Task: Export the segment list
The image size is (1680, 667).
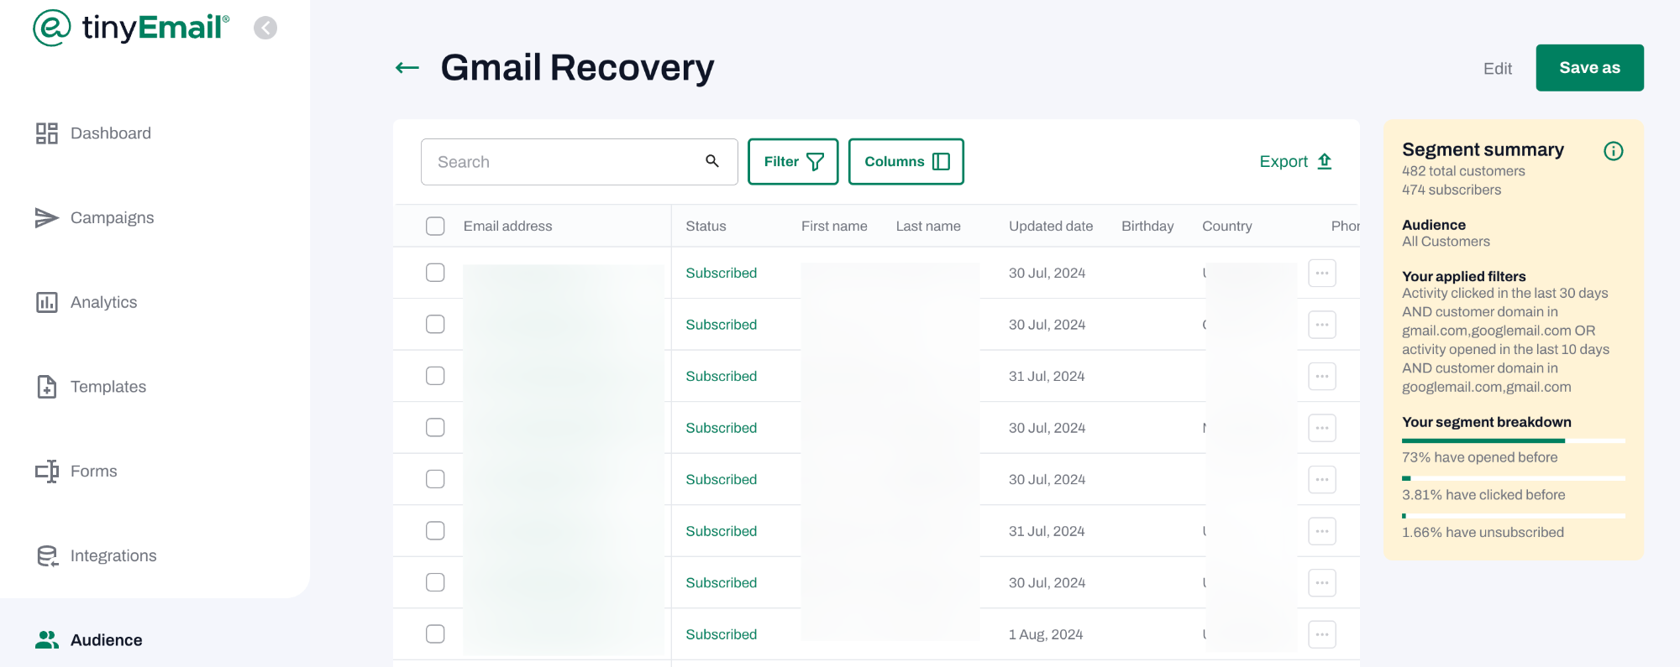Action: [1296, 162]
